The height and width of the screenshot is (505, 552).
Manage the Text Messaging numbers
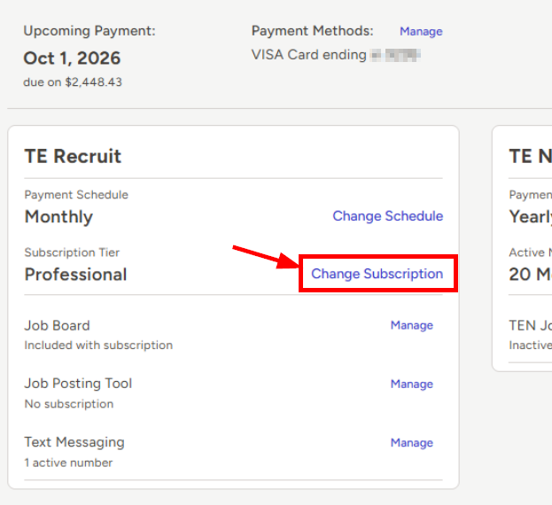click(x=411, y=443)
